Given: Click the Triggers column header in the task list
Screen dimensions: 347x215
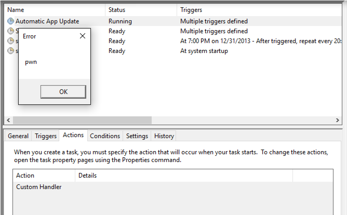Looking at the screenshot, I should click(x=191, y=10).
